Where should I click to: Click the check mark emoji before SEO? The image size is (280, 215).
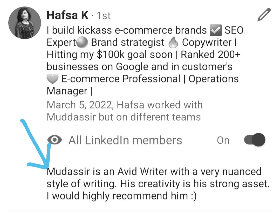[215, 30]
